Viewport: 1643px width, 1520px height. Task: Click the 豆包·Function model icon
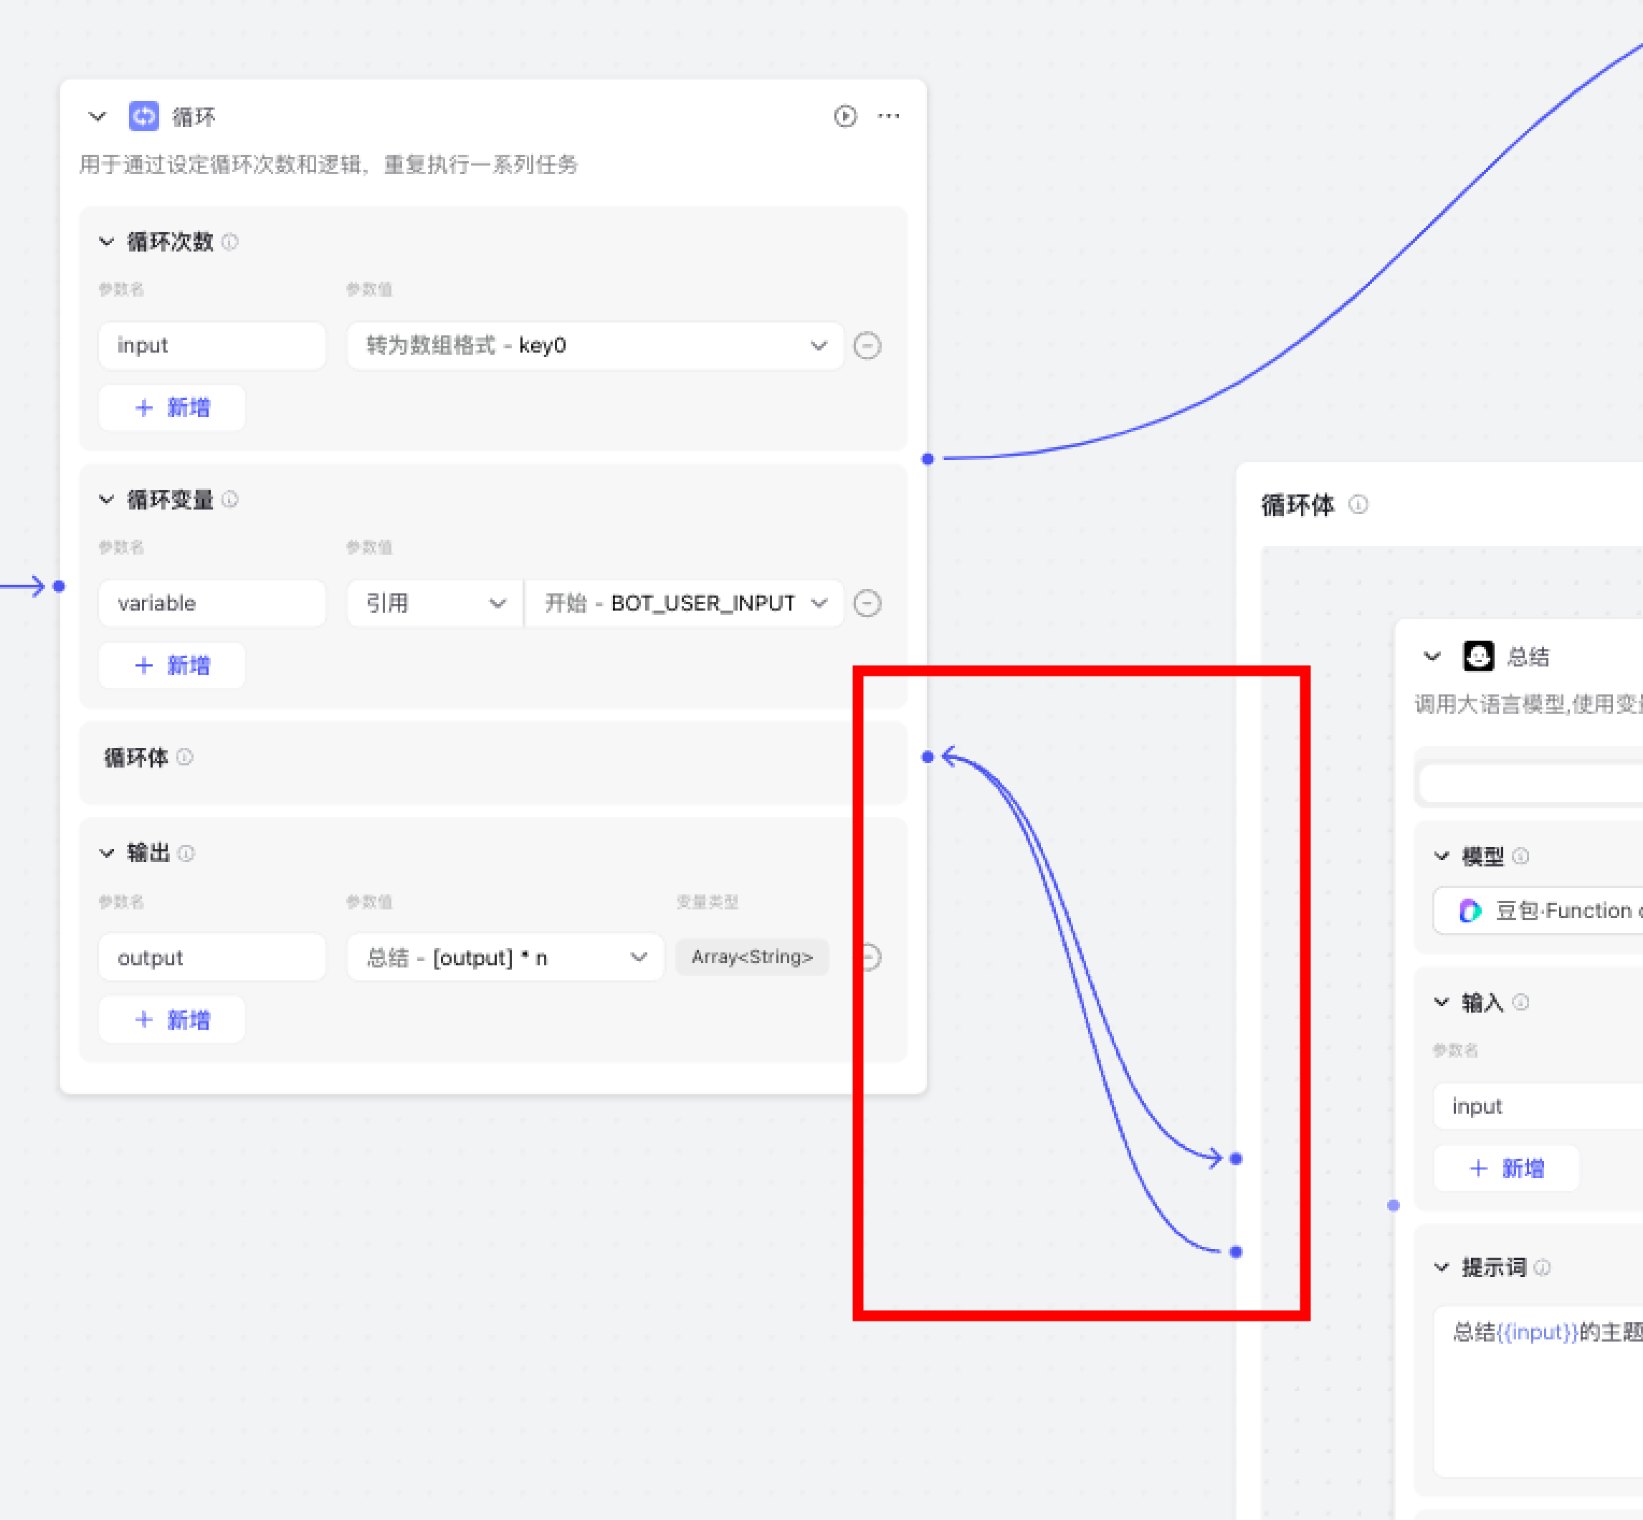[1472, 911]
